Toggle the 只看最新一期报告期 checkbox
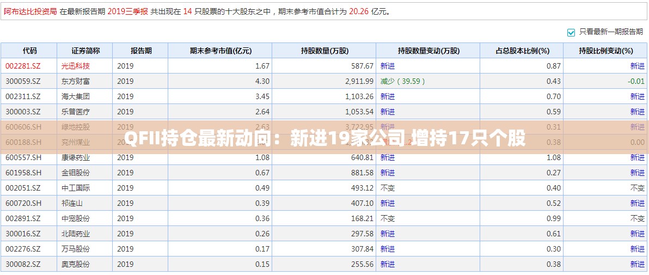This screenshot has height=275, width=649. (571, 32)
